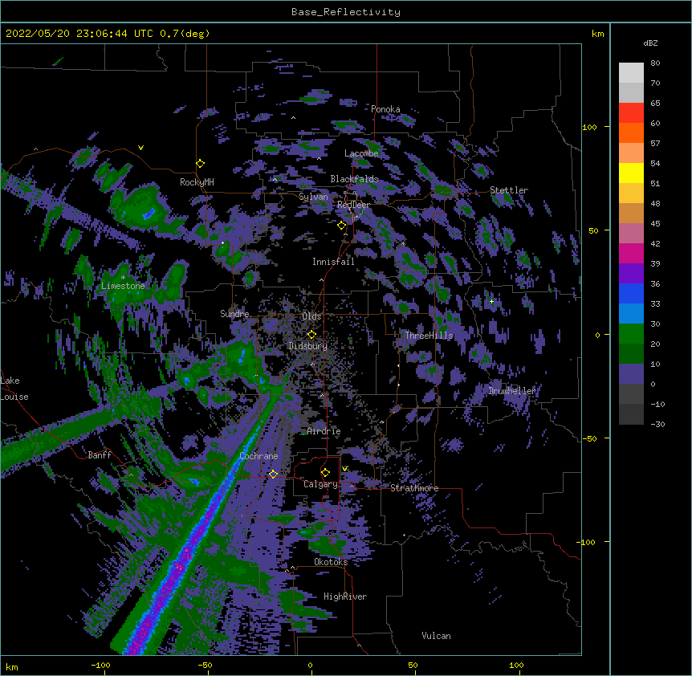Click the yellow marker near RockyMH
The image size is (692, 676).
click(x=200, y=163)
